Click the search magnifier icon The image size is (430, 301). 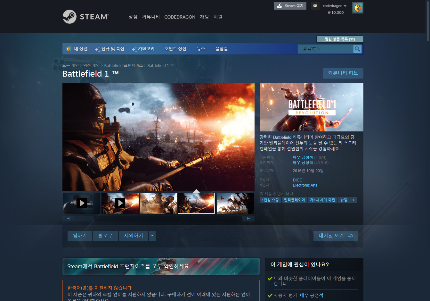coord(357,49)
